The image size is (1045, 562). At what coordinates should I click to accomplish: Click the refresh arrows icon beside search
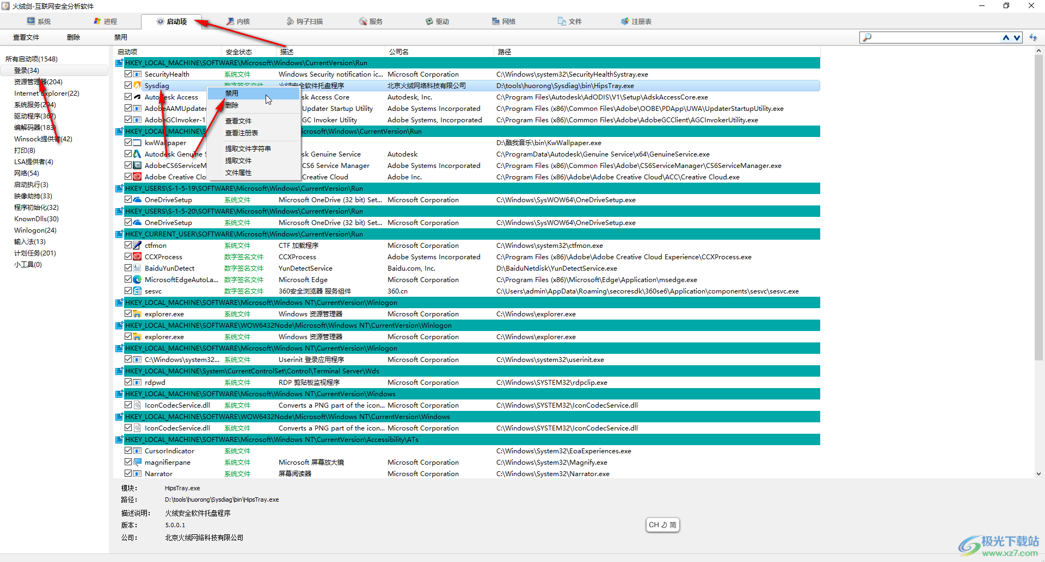click(1033, 38)
